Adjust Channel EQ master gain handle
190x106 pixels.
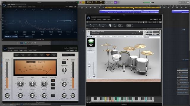tap(75, 20)
